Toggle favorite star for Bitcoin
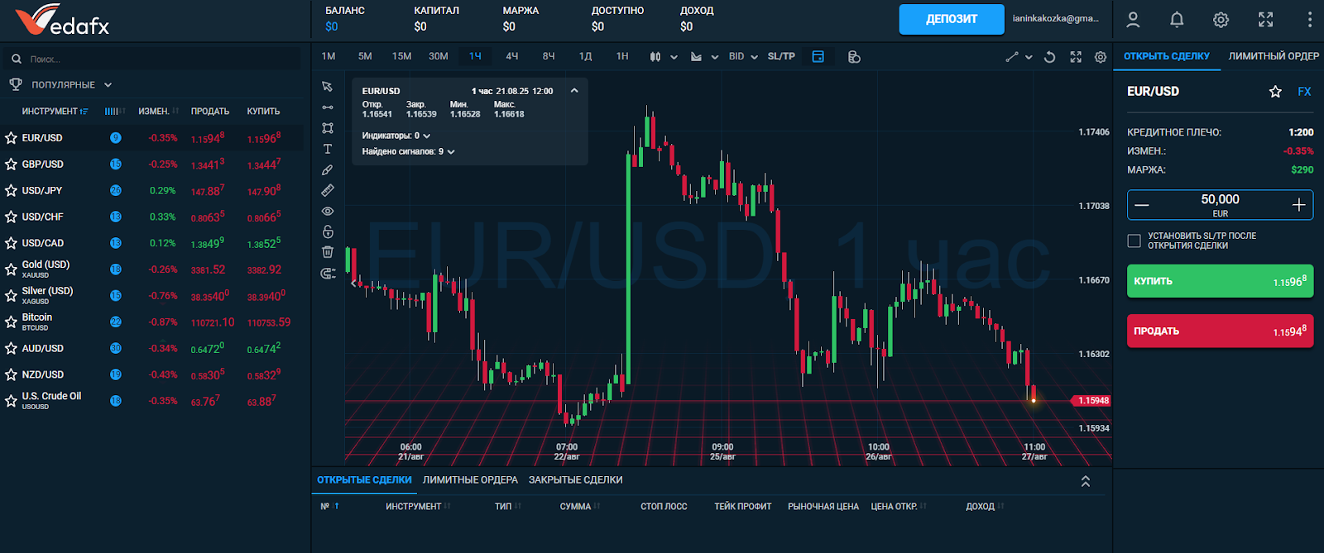 pyautogui.click(x=11, y=322)
